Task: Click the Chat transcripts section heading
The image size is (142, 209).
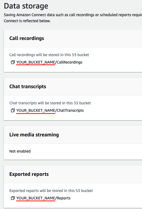Action: (x=28, y=87)
